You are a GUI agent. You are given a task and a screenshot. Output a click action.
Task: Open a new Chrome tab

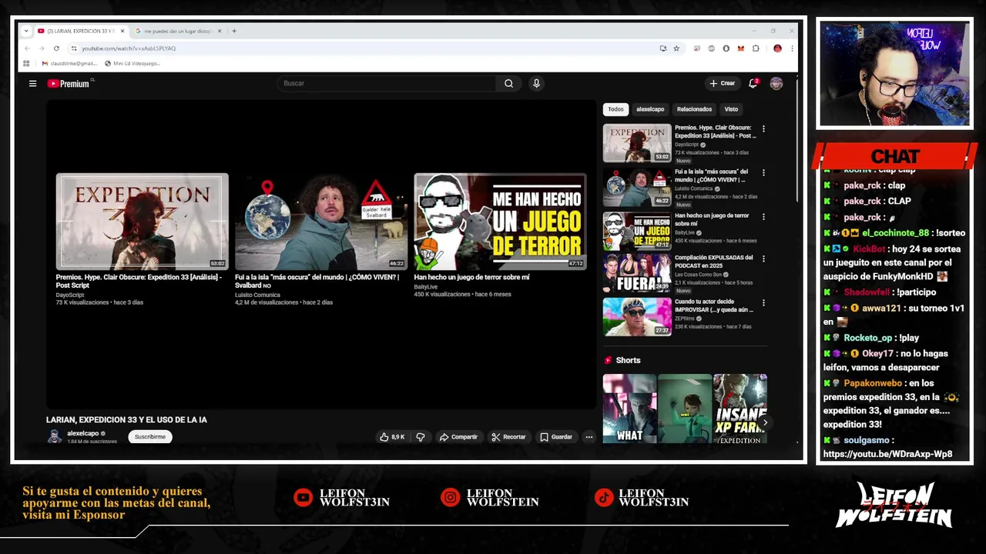[x=234, y=31]
